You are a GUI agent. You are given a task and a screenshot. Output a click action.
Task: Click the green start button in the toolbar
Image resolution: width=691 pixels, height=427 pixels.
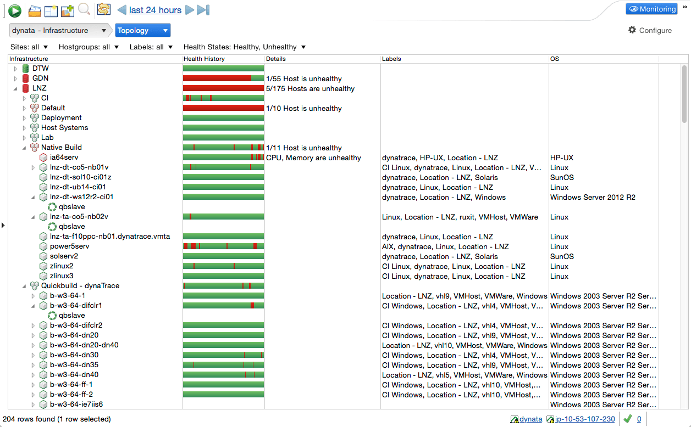click(x=15, y=10)
